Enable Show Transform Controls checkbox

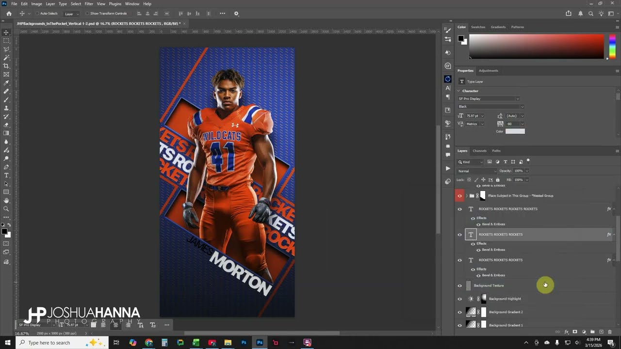pos(87,14)
